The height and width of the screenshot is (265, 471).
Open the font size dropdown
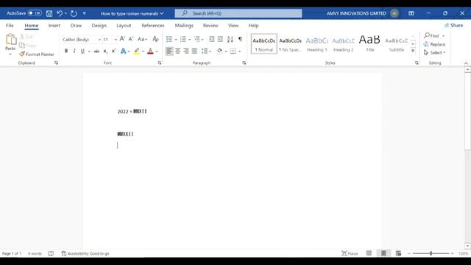pyautogui.click(x=116, y=40)
